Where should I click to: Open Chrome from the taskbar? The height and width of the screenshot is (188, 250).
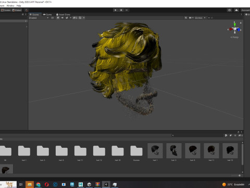[x=38, y=184]
